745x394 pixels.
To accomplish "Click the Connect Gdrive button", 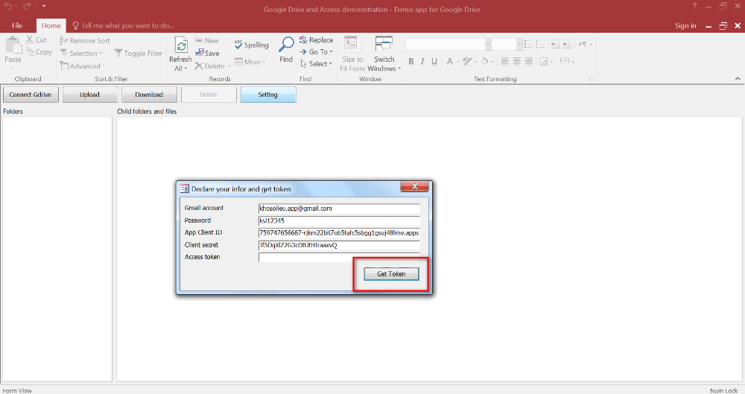I will click(x=31, y=95).
